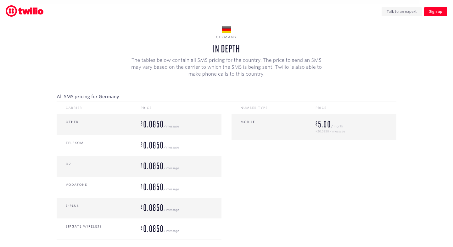Screen dimensions: 453x247
Task: Click the NUMBER TYPE column header
Action: click(x=254, y=108)
